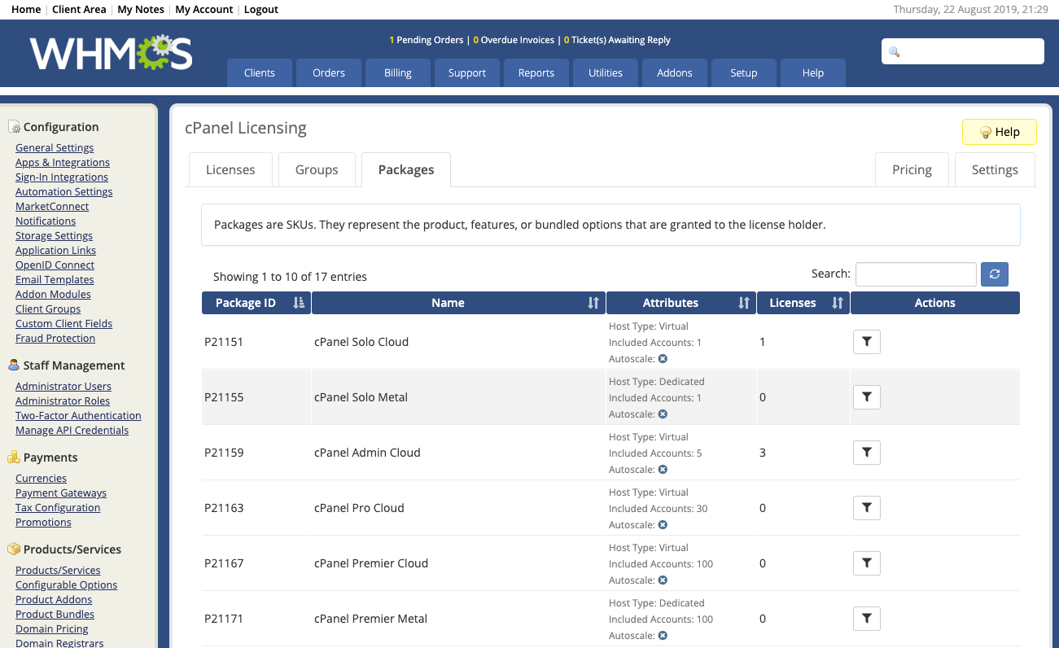Click the lightbulb Help button

point(1000,132)
